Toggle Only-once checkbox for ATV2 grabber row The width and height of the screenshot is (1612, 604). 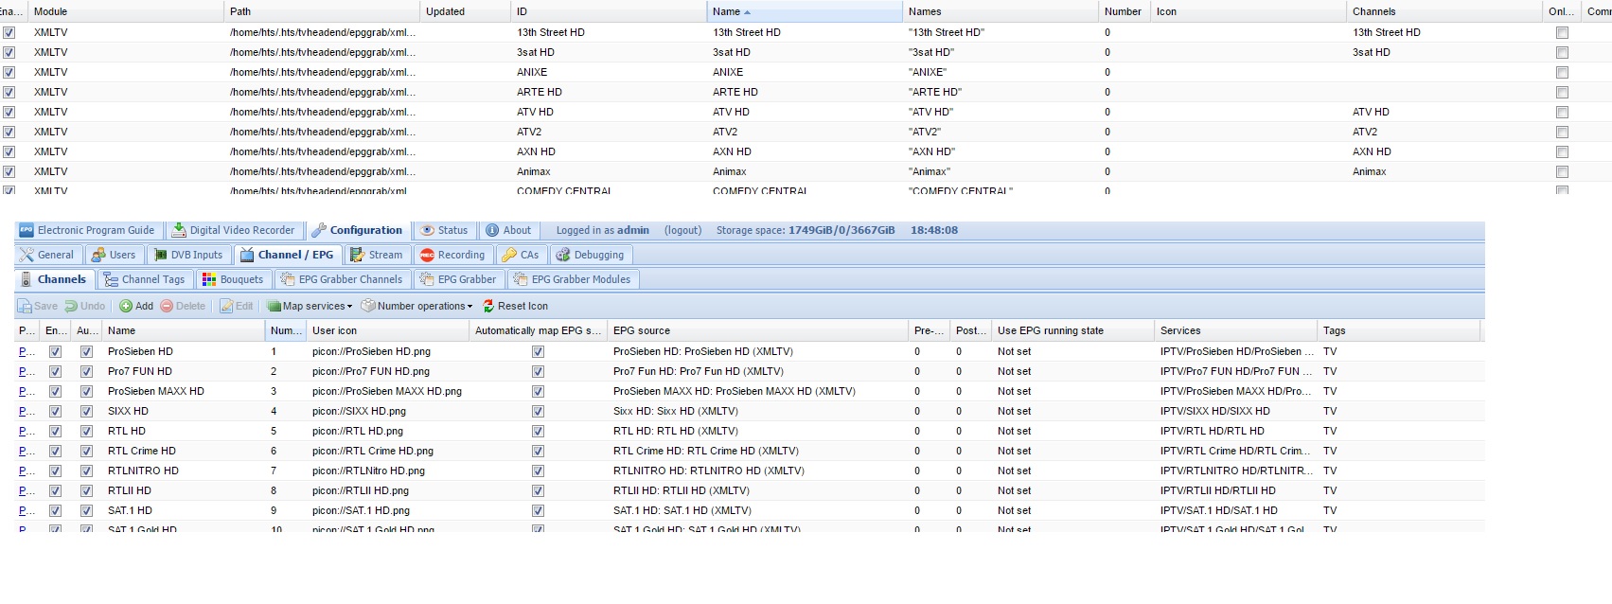(x=1562, y=132)
